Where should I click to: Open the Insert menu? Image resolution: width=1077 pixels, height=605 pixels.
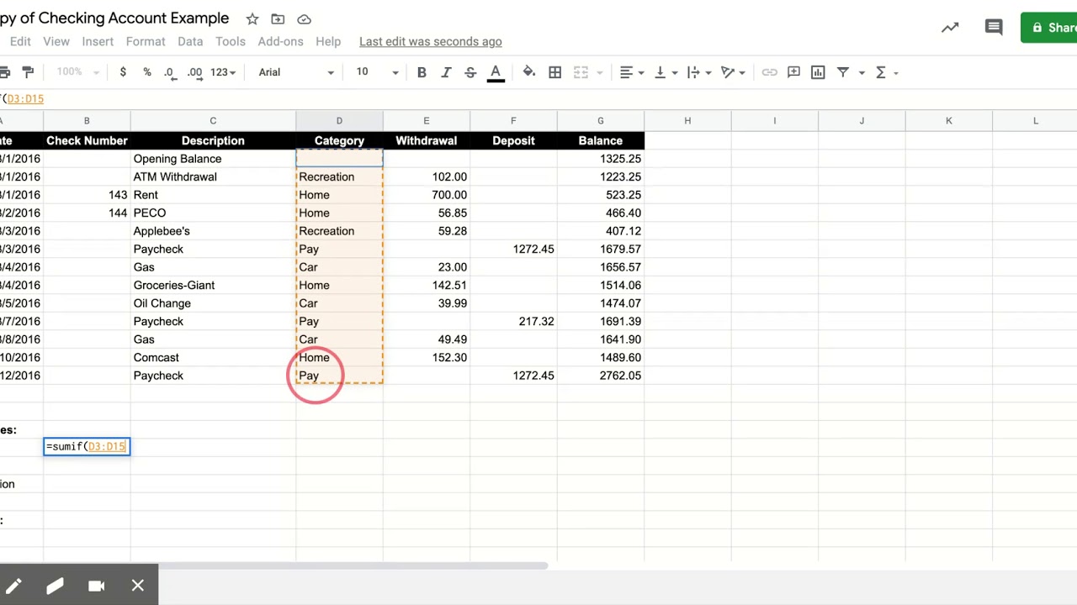point(98,41)
